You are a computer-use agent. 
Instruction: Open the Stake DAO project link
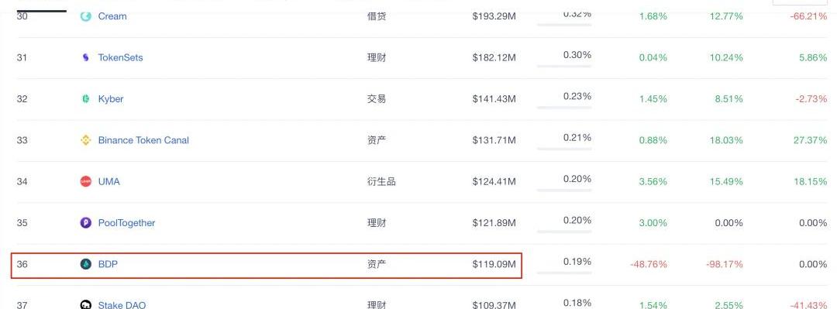[122, 305]
